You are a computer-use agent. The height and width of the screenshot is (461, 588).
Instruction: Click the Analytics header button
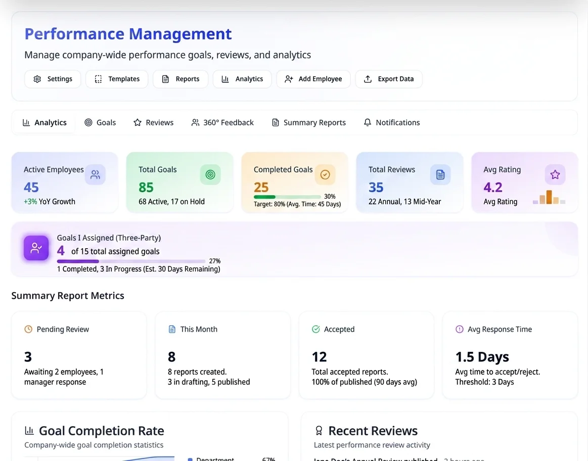(x=242, y=79)
